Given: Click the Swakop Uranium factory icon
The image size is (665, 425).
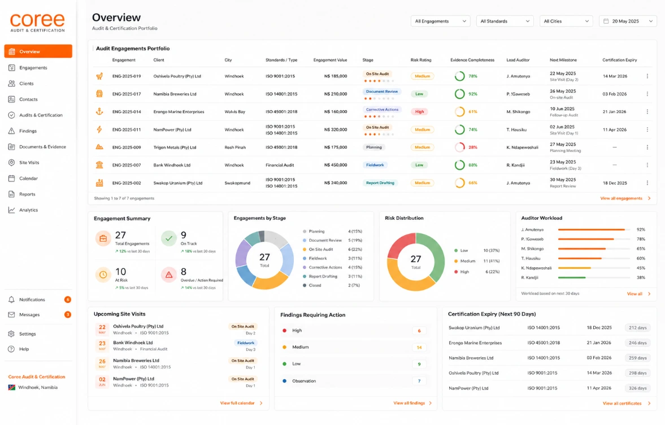Looking at the screenshot, I should pyautogui.click(x=99, y=183).
